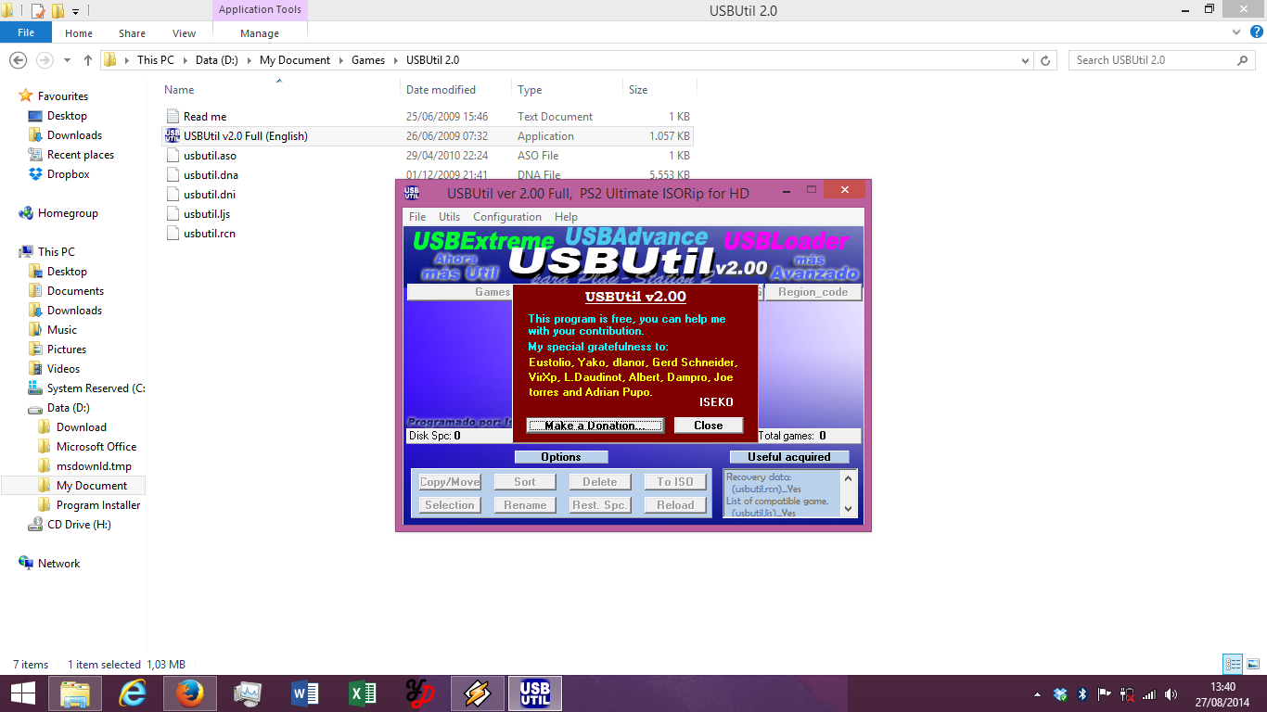The height and width of the screenshot is (712, 1267).
Task: Refresh the current folder
Action: (1046, 60)
